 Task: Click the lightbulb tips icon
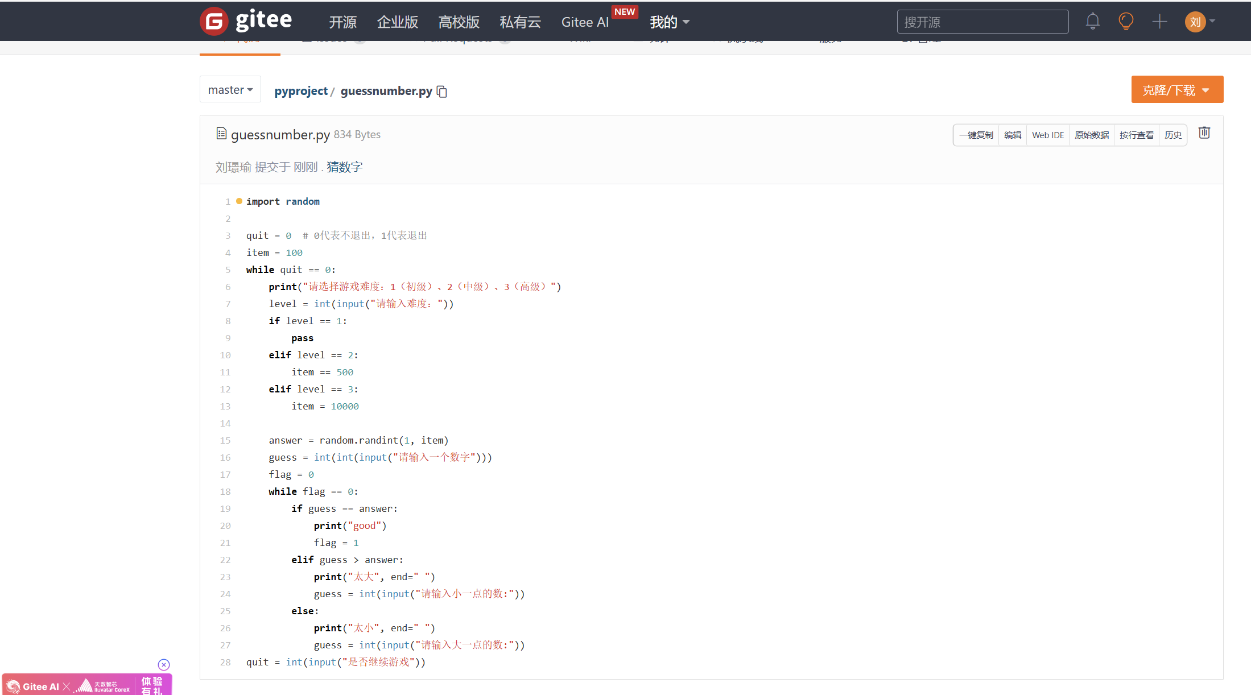pos(1125,22)
